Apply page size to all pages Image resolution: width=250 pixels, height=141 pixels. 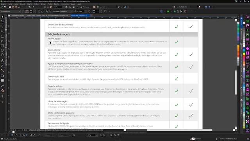47,11
